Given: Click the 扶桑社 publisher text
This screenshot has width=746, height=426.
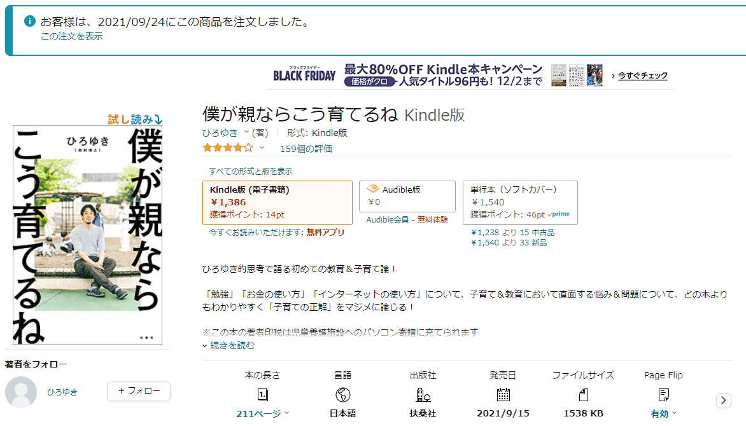Looking at the screenshot, I should pos(423,414).
